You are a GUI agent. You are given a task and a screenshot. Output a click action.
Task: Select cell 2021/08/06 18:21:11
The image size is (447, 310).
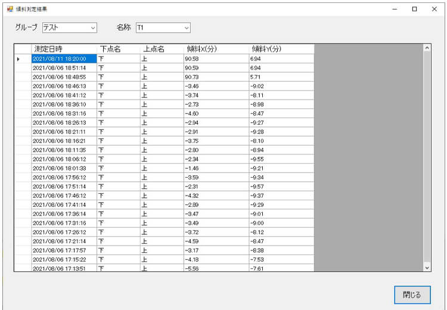tap(64, 132)
